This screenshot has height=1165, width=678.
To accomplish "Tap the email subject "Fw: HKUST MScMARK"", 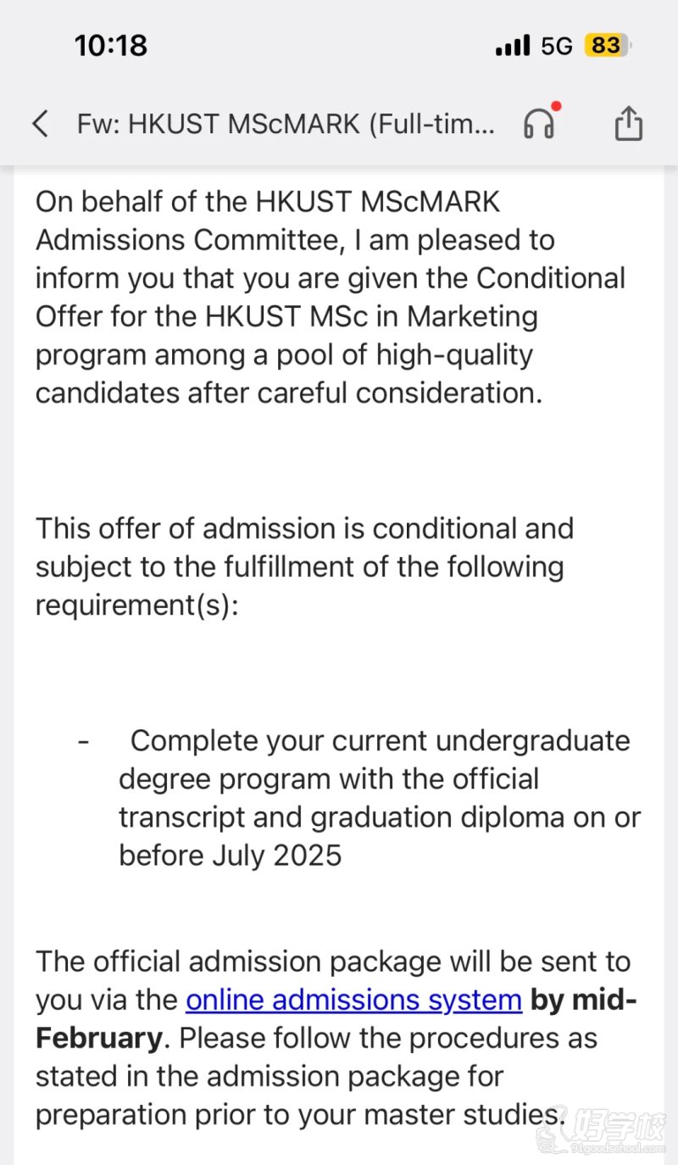I will (285, 124).
